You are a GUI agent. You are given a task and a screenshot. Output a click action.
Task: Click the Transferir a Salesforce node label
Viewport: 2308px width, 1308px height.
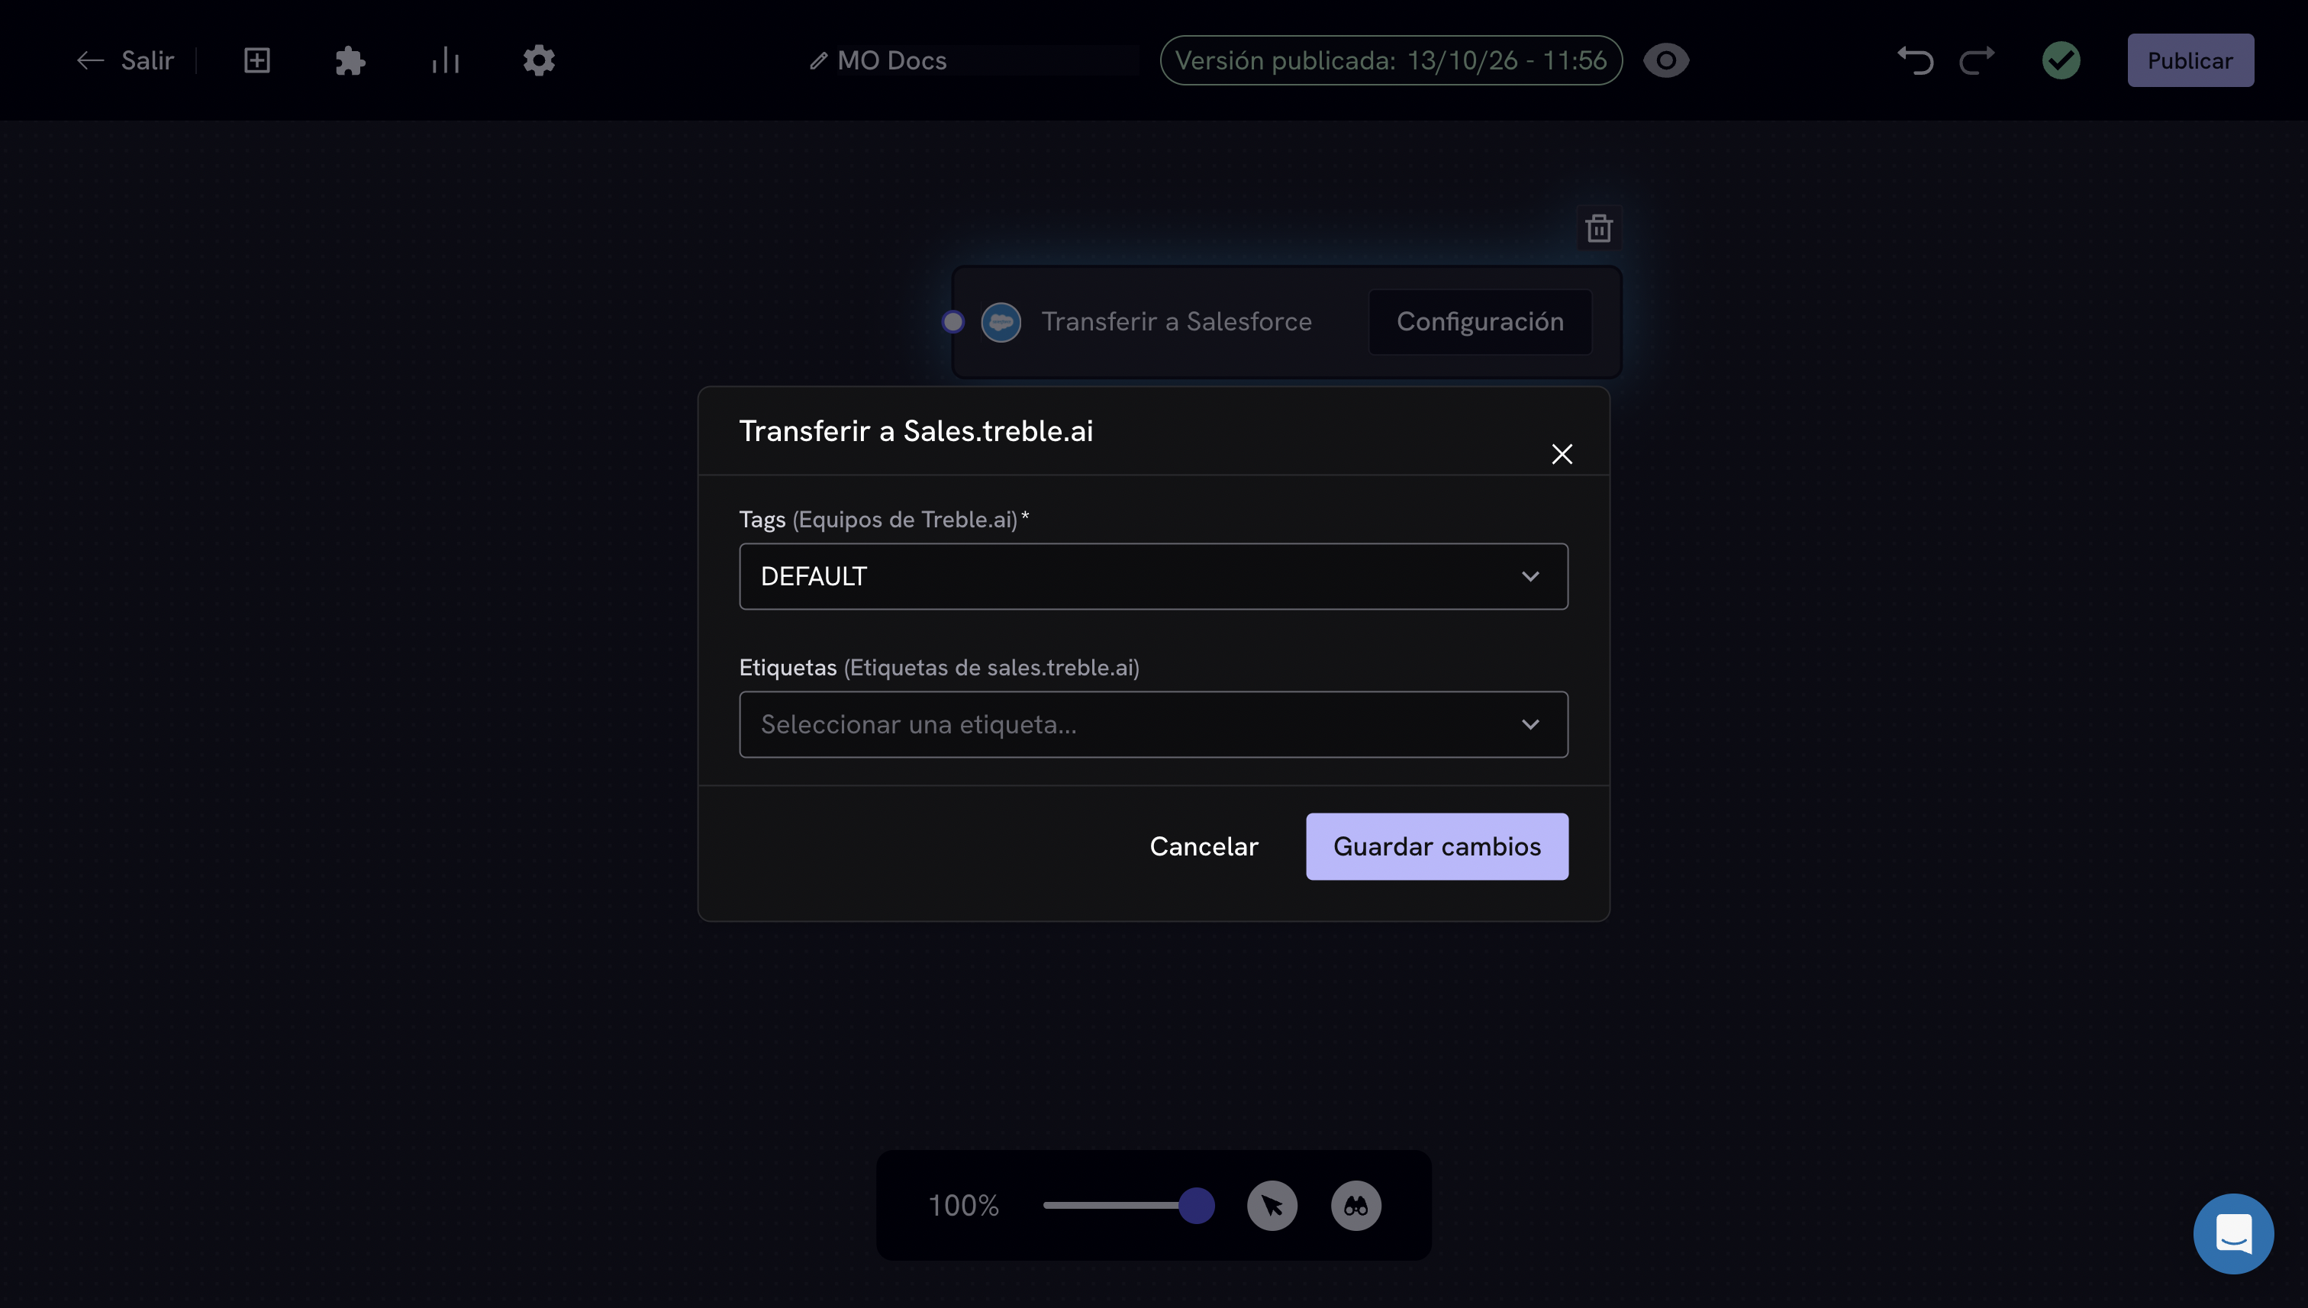[x=1176, y=321]
